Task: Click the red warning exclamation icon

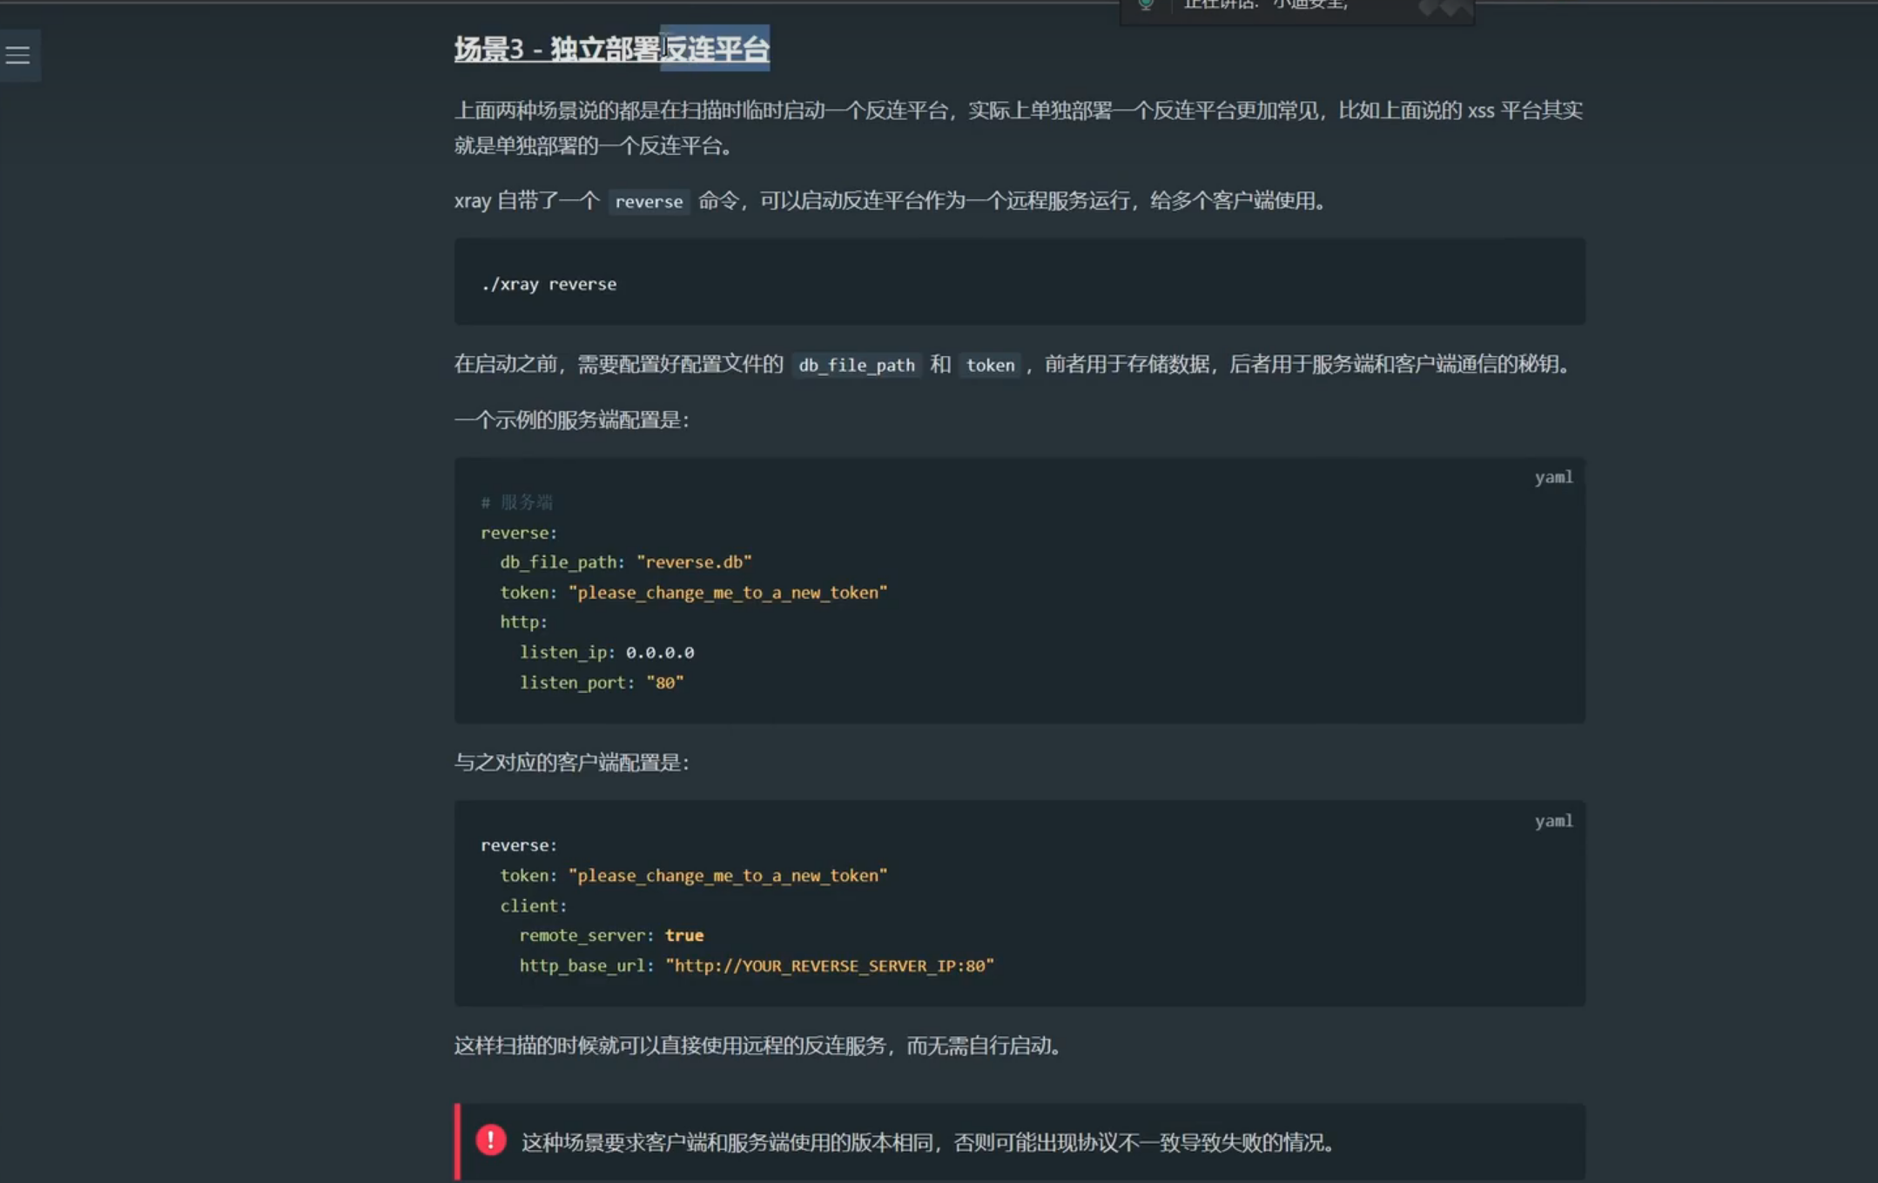Action: point(490,1139)
